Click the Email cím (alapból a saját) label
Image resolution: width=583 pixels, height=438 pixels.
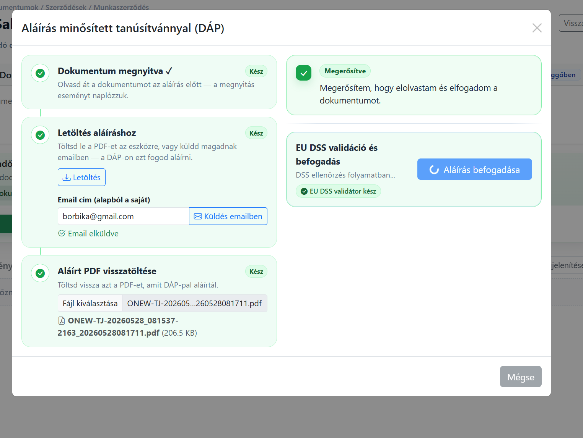tap(104, 200)
